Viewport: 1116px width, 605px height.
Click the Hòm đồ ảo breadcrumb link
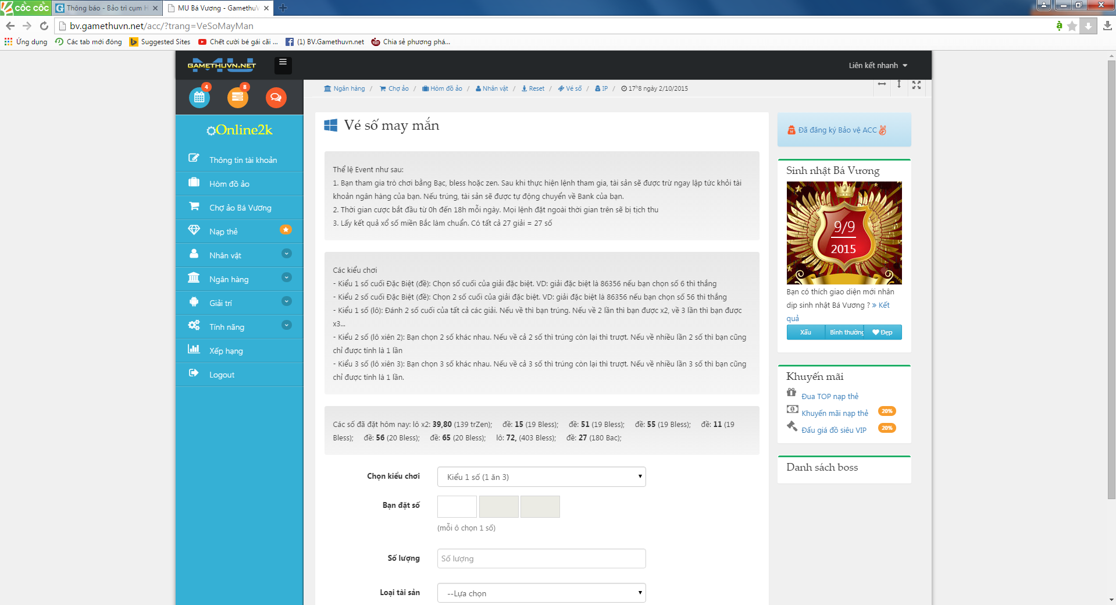(442, 88)
